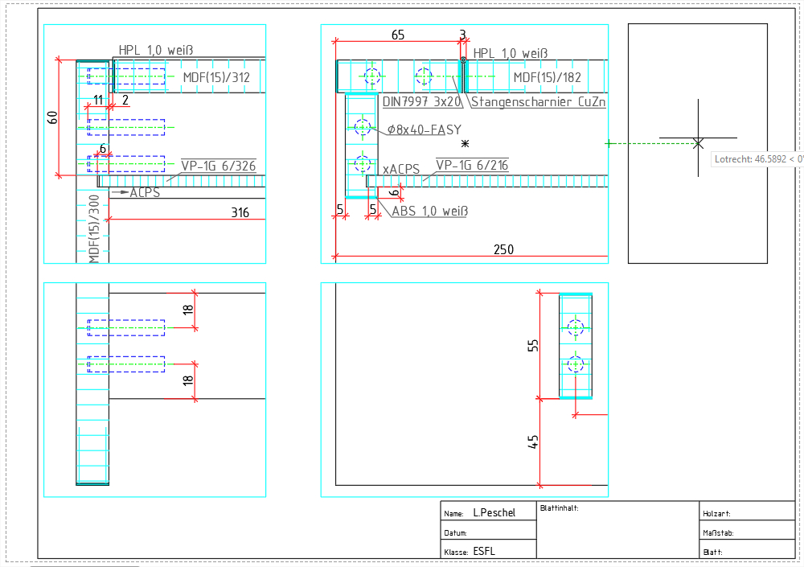
Task: Click the Name field value L.Peschel
Action: point(494,512)
